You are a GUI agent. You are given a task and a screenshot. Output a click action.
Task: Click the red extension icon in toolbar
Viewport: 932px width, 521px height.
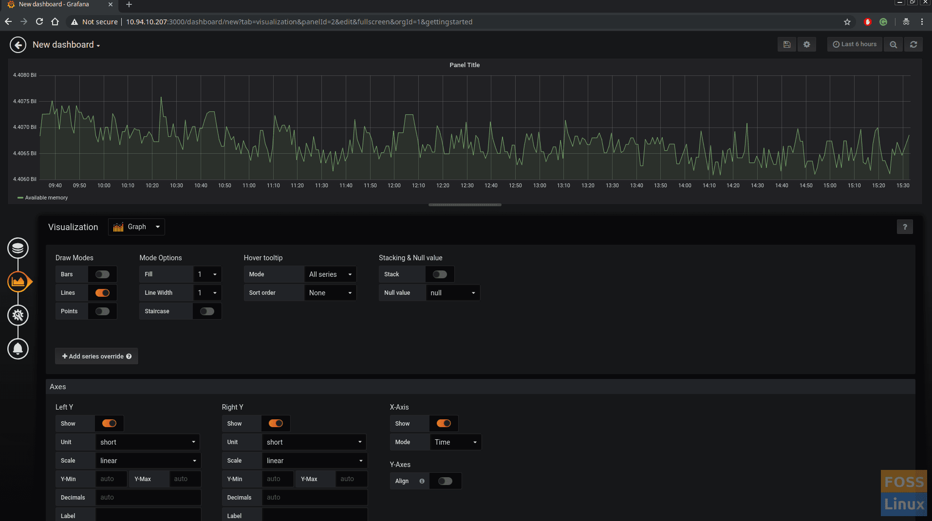pos(867,22)
